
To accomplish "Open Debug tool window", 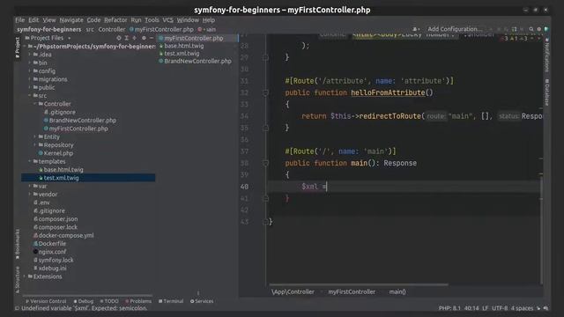I will click(84, 301).
